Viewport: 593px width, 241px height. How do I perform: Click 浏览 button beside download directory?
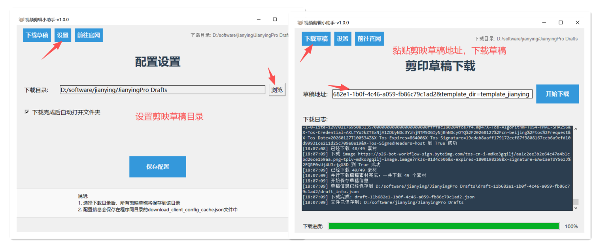click(277, 90)
